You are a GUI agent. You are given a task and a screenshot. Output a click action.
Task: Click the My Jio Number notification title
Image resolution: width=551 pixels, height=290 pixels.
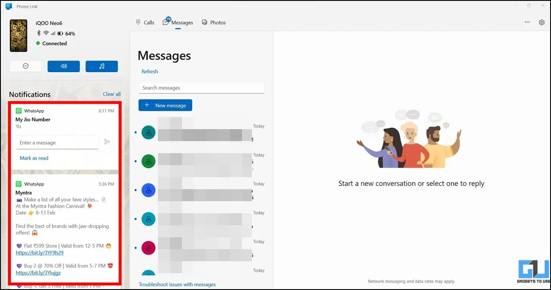pyautogui.click(x=33, y=119)
